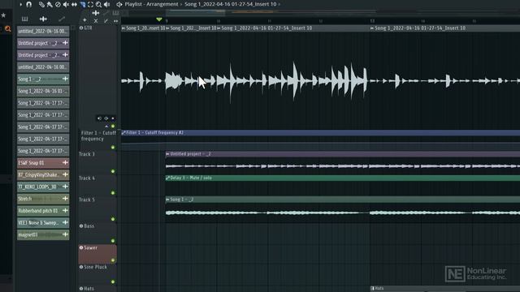Click plus on B7_CrispyVinylShake clip

tap(65, 174)
